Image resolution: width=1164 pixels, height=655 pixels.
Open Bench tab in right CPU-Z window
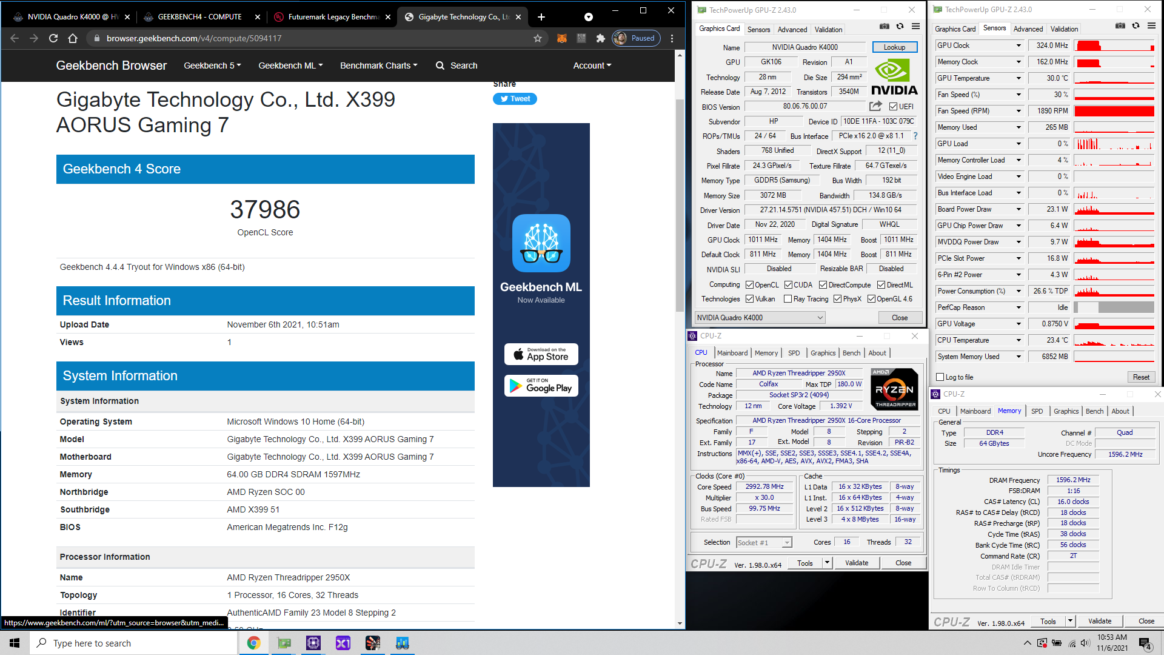coord(1094,411)
